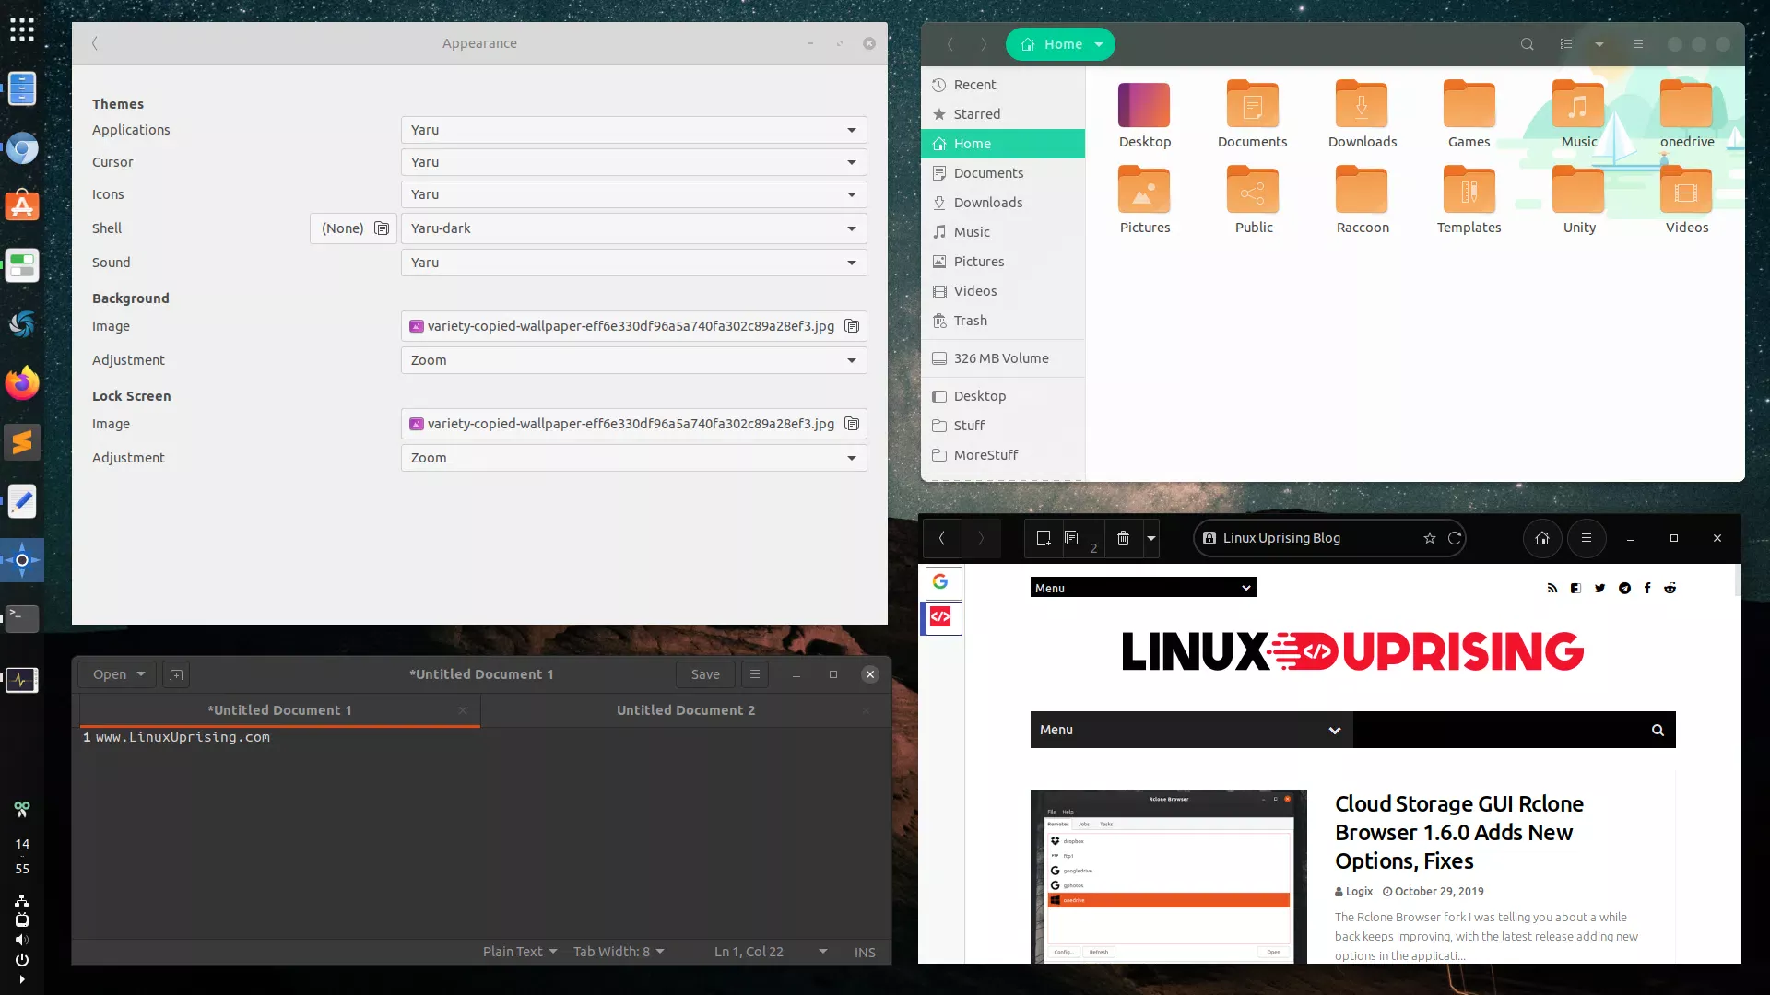Image resolution: width=1770 pixels, height=995 pixels.
Task: Browse for background image file
Action: pos(852,326)
